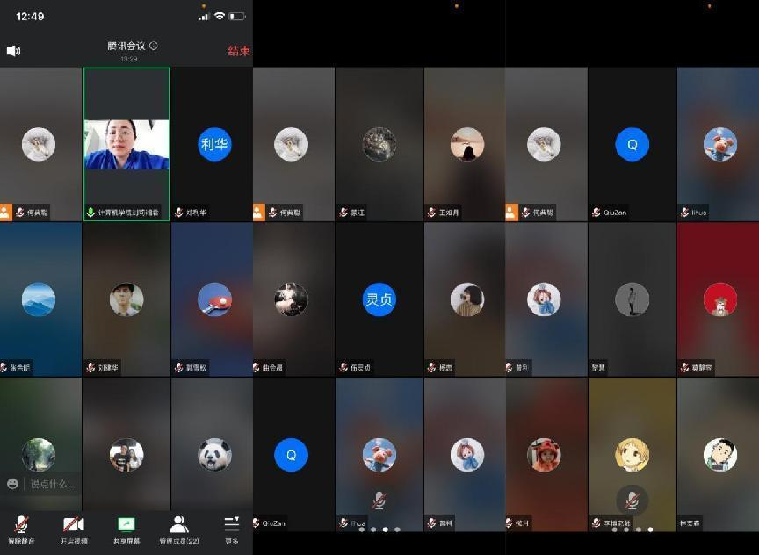Select the mountain landscape avatar tile
The height and width of the screenshot is (555, 759).
(x=39, y=299)
